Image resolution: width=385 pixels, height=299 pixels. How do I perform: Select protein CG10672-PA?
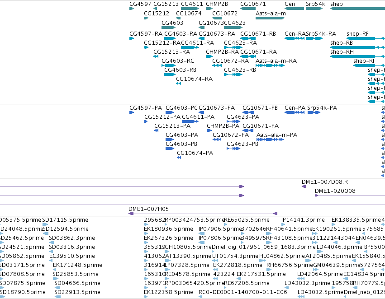[x=231, y=135]
